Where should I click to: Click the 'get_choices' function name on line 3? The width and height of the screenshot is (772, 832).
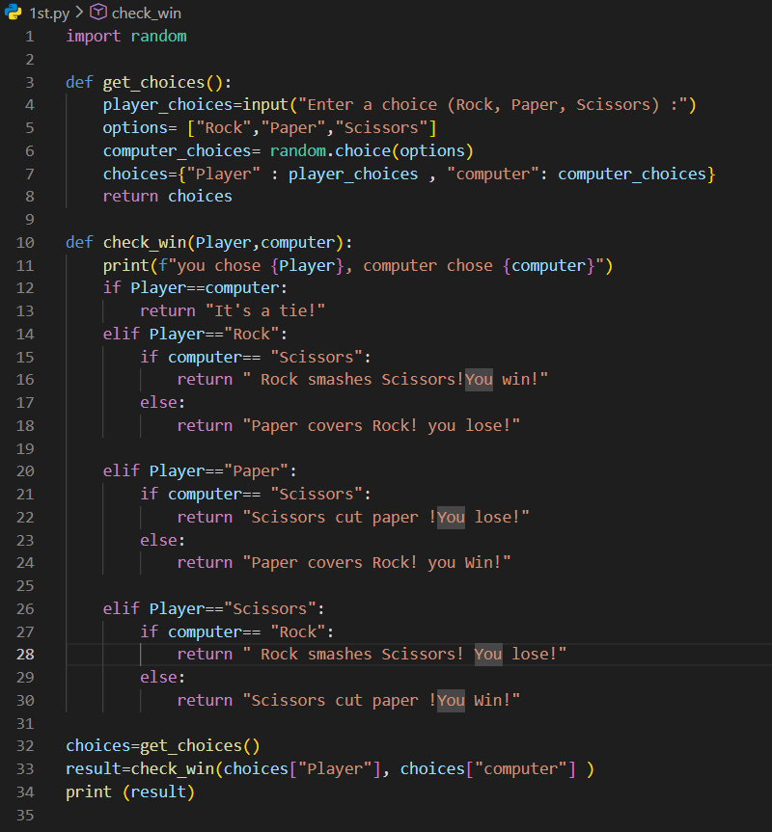coord(154,82)
